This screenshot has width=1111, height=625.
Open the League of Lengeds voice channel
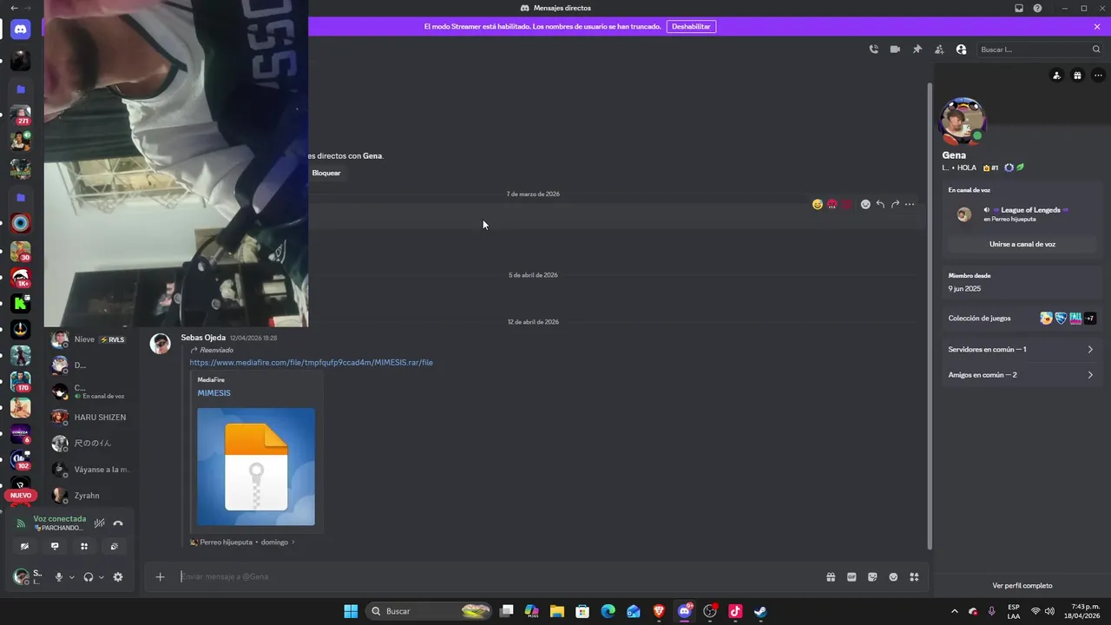tap(1030, 210)
